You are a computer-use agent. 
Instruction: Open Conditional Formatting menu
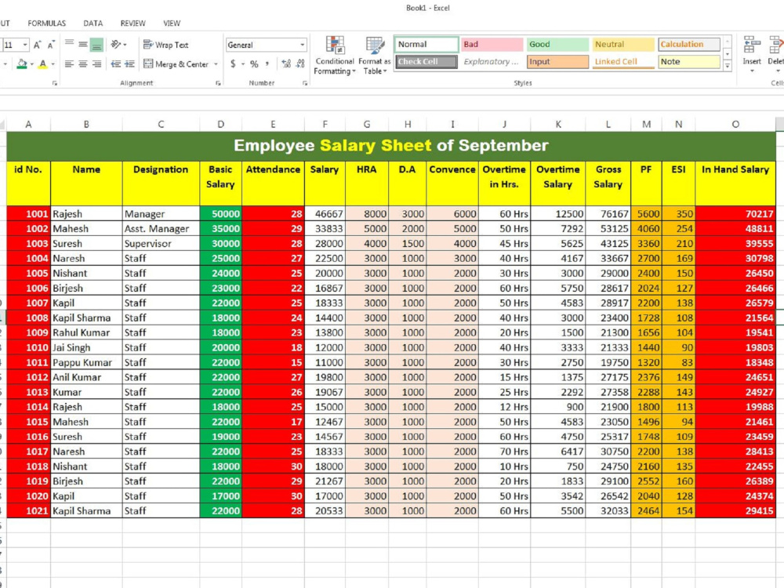click(335, 56)
